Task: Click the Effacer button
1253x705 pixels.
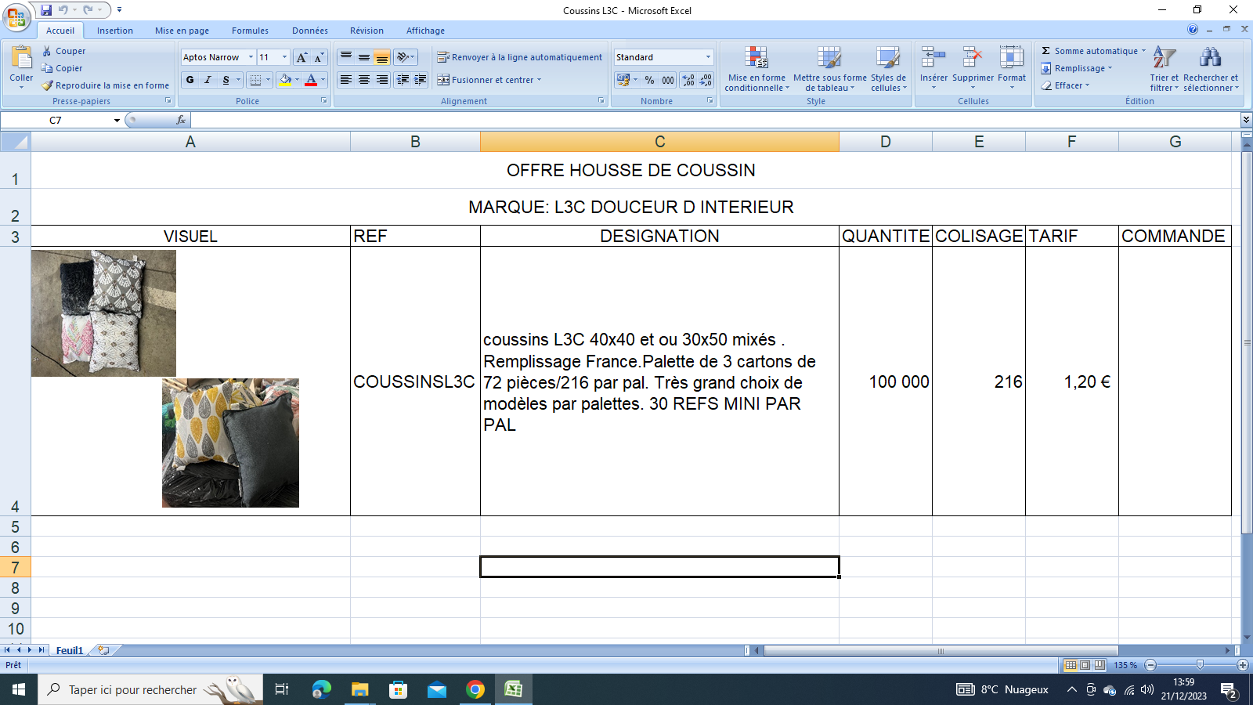Action: pos(1067,85)
